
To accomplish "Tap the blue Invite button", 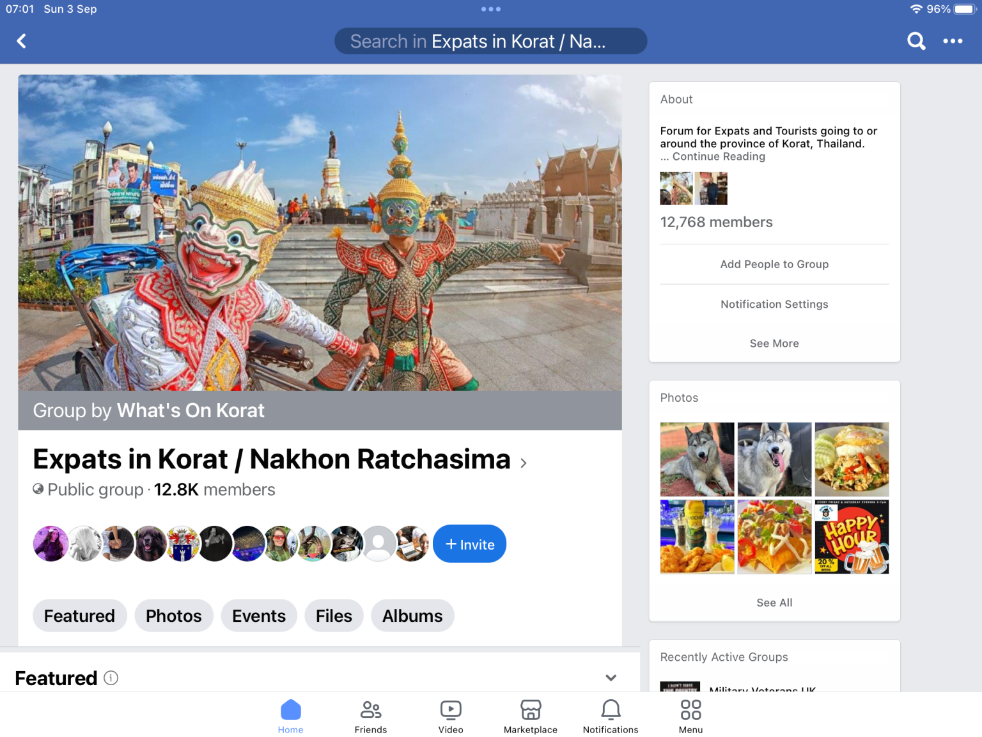I will (469, 544).
